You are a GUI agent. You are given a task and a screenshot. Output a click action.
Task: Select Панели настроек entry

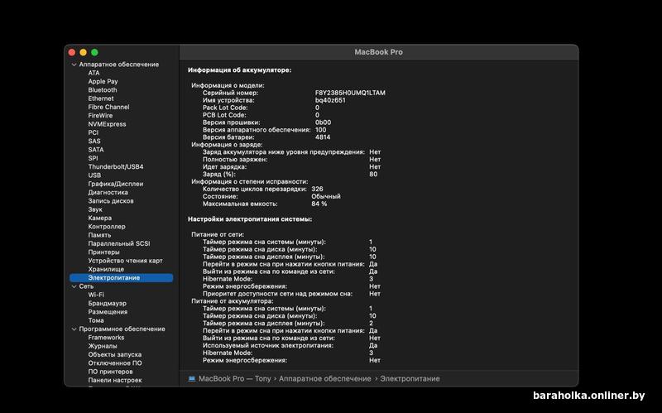(115, 380)
